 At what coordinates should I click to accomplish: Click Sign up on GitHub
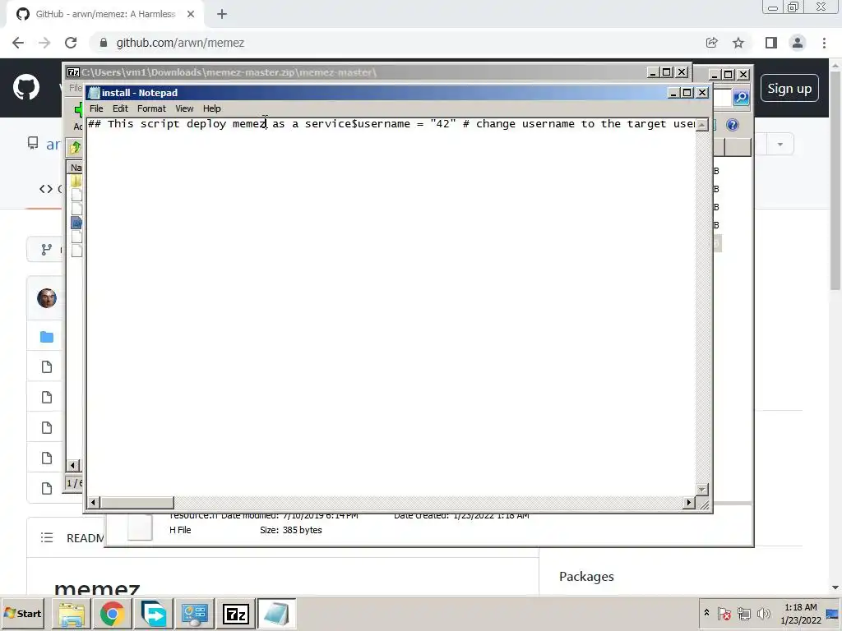(x=789, y=89)
